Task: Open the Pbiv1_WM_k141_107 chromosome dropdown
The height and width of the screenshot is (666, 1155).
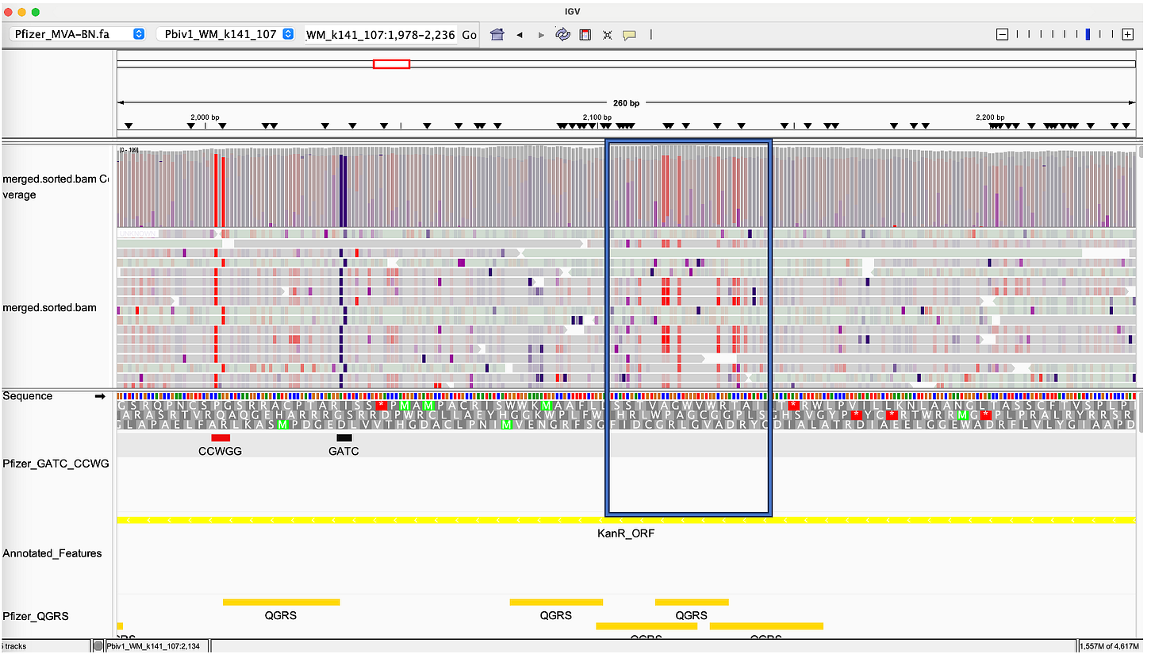Action: click(x=226, y=34)
